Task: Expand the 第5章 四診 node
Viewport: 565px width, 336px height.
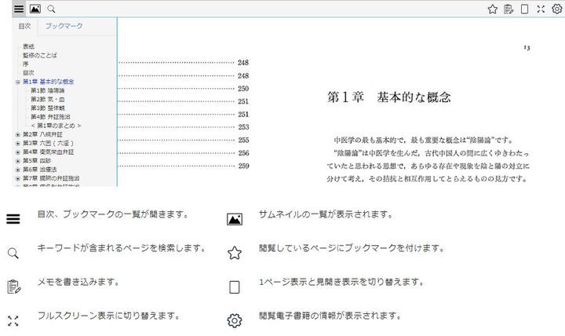Action: (17, 161)
